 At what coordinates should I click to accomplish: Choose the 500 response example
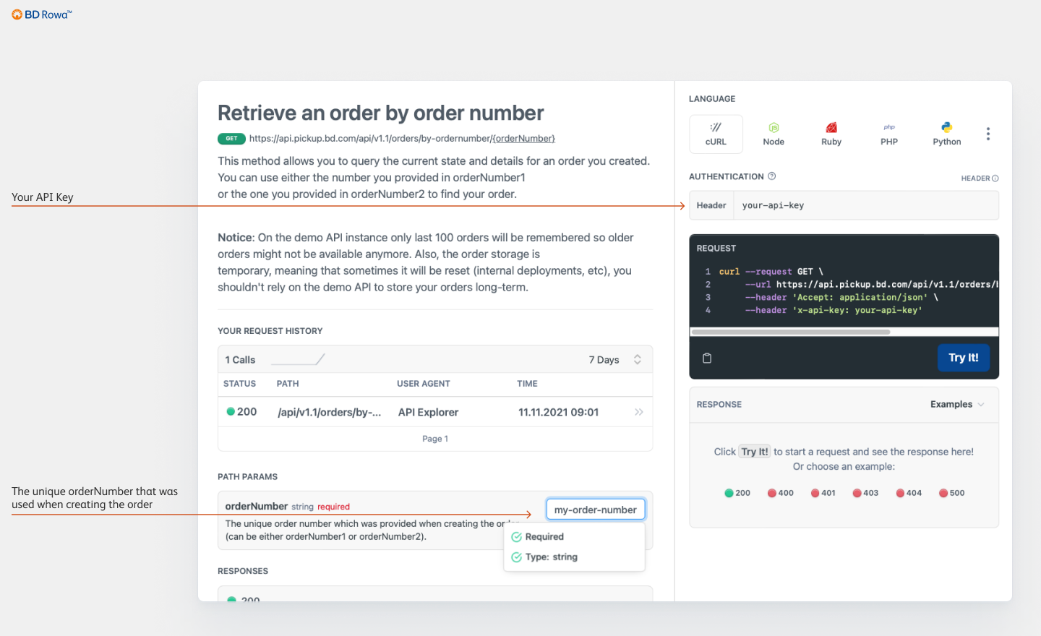951,493
